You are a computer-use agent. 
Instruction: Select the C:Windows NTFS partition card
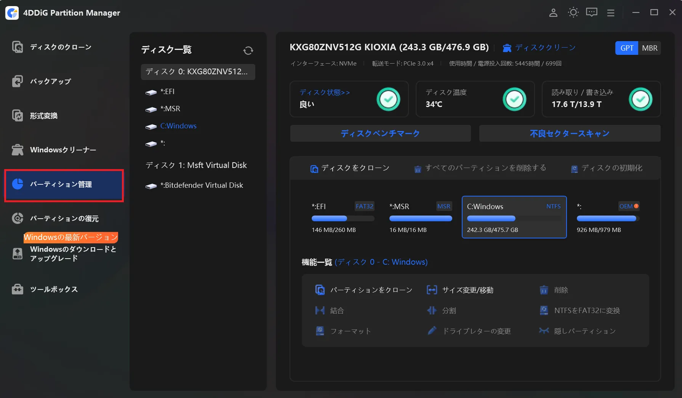(514, 217)
